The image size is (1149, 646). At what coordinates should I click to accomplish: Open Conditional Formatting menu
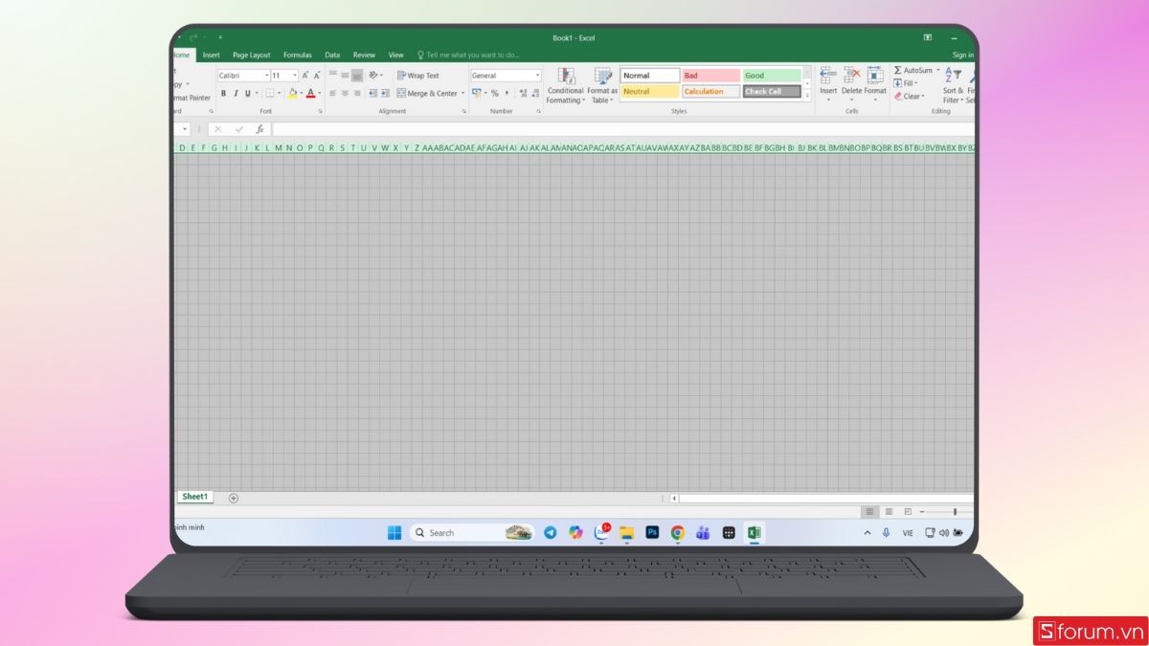coord(566,86)
